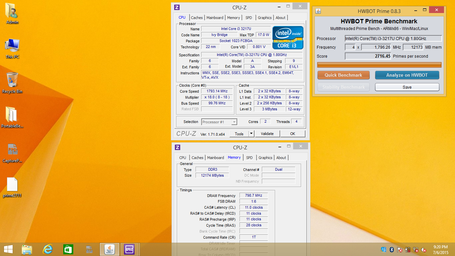Open Caches tab in lower CPU-Z window
The width and height of the screenshot is (455, 256).
pos(197,158)
